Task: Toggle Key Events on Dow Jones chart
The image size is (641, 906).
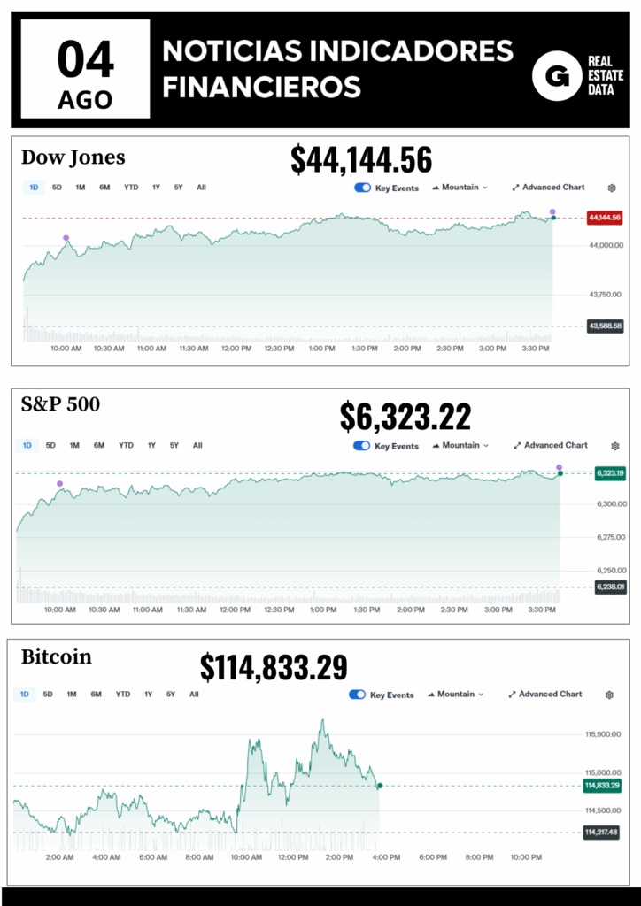Action: click(362, 188)
